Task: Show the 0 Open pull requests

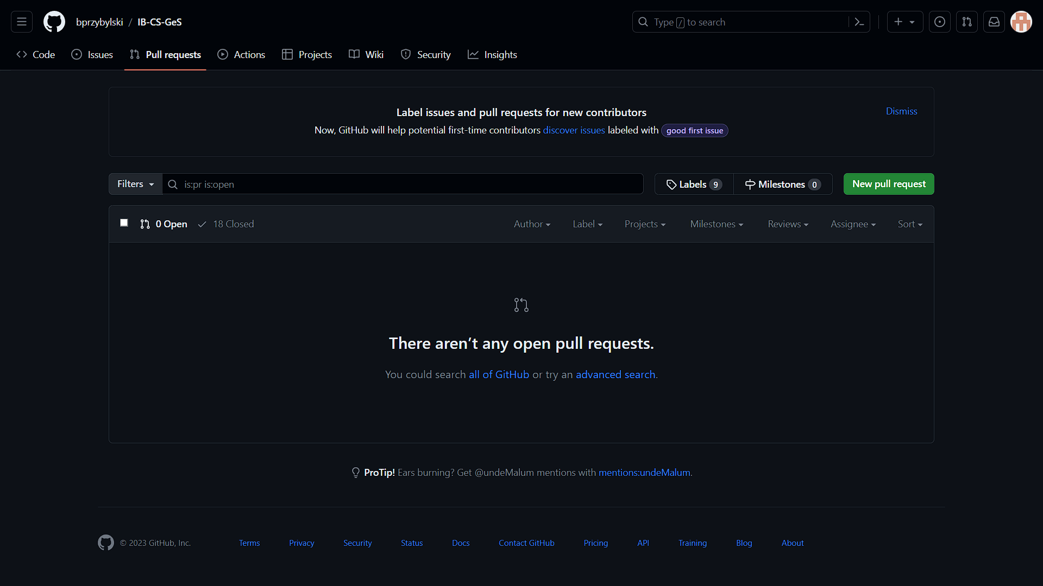Action: coord(164,224)
